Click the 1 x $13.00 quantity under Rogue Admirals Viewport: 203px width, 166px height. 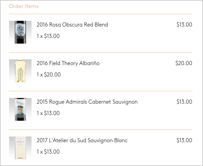48,113
